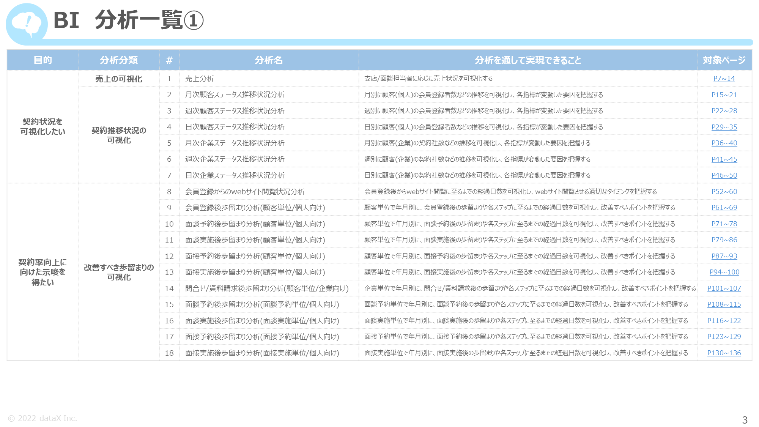Select the 分析分類 column header
759x427 pixels.
(119, 60)
